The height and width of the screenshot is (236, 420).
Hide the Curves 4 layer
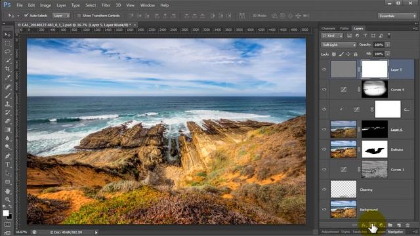(324, 89)
